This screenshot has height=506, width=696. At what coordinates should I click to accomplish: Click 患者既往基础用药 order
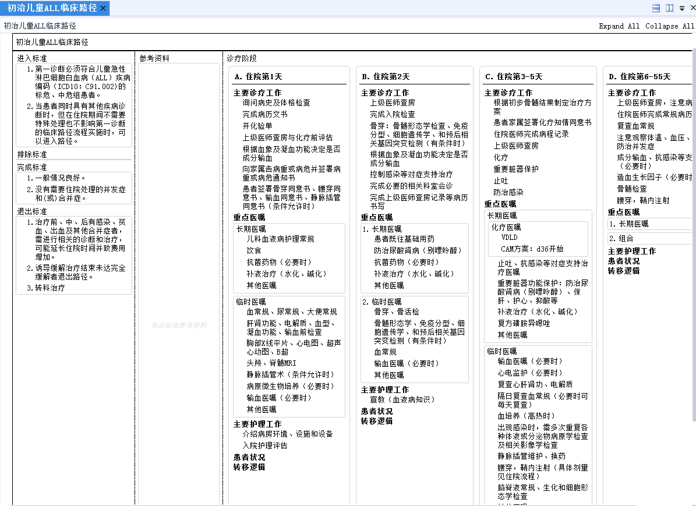404,239
